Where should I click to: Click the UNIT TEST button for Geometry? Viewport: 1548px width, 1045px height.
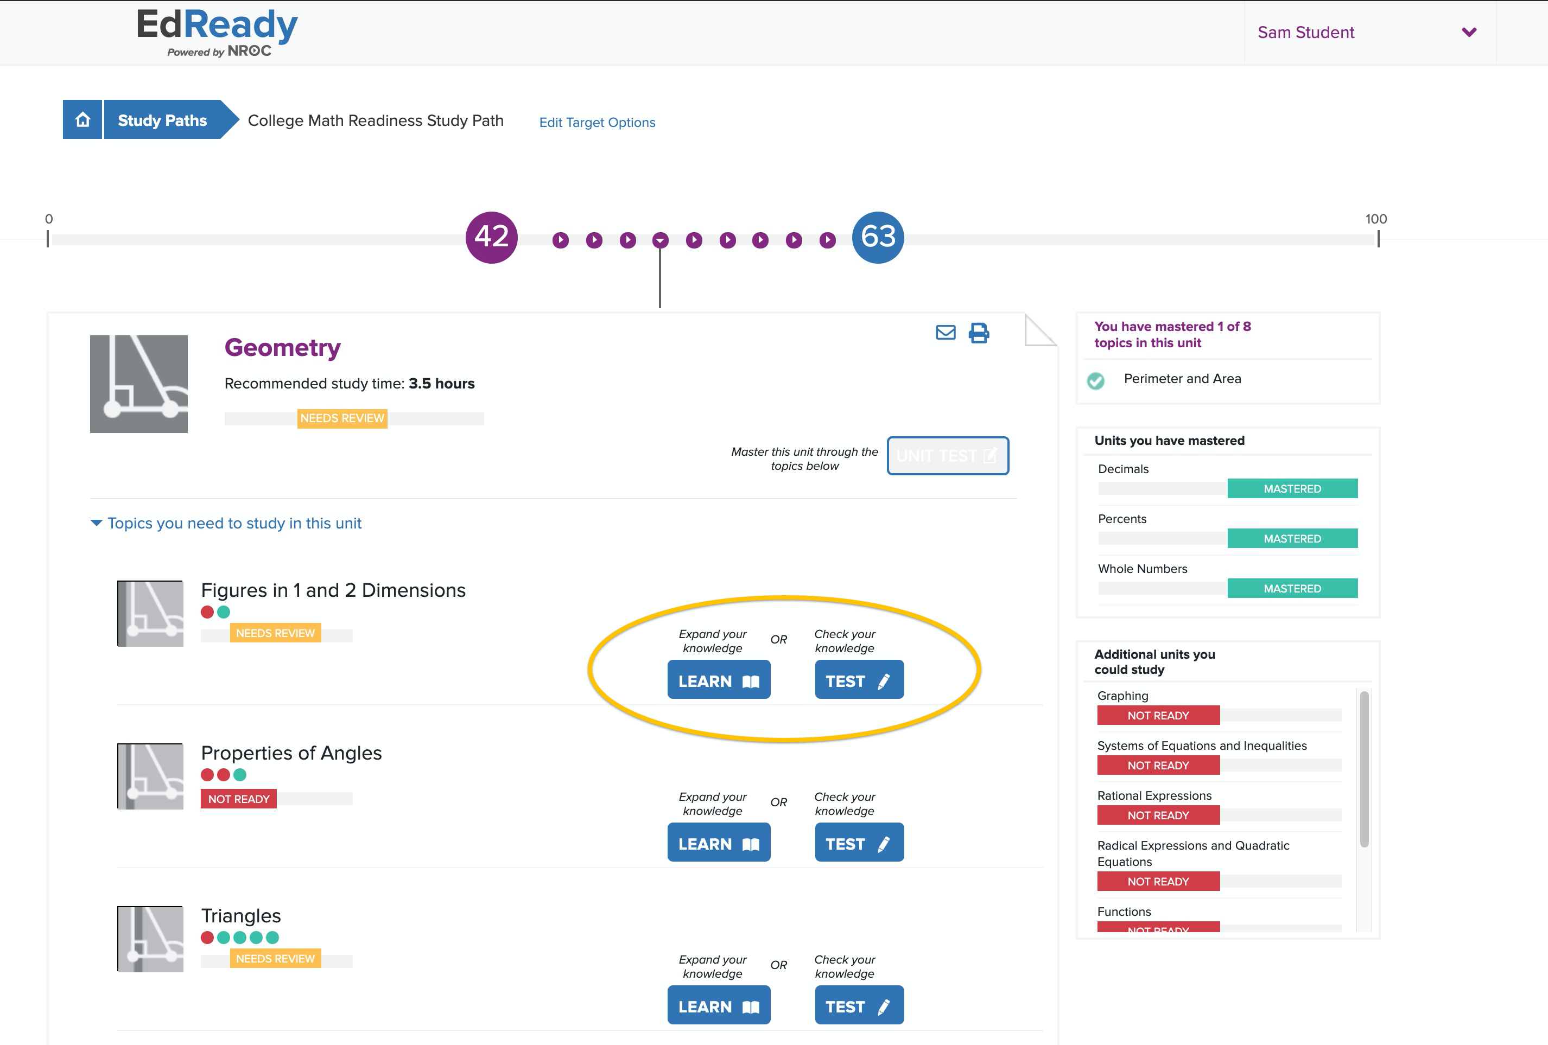[x=948, y=456]
